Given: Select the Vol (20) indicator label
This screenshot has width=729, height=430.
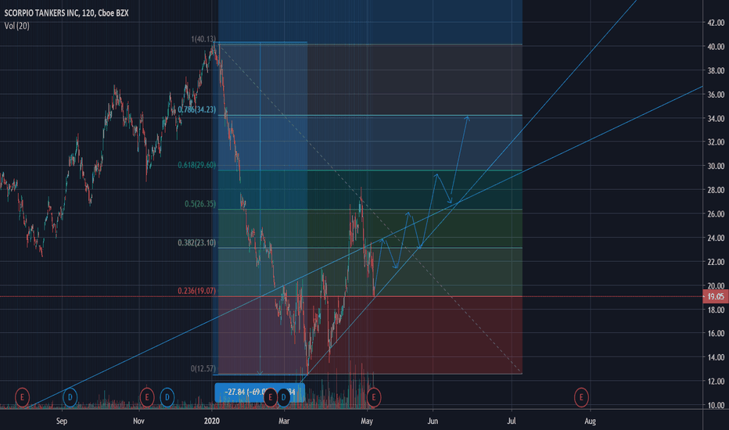Looking at the screenshot, I should 16,26.
